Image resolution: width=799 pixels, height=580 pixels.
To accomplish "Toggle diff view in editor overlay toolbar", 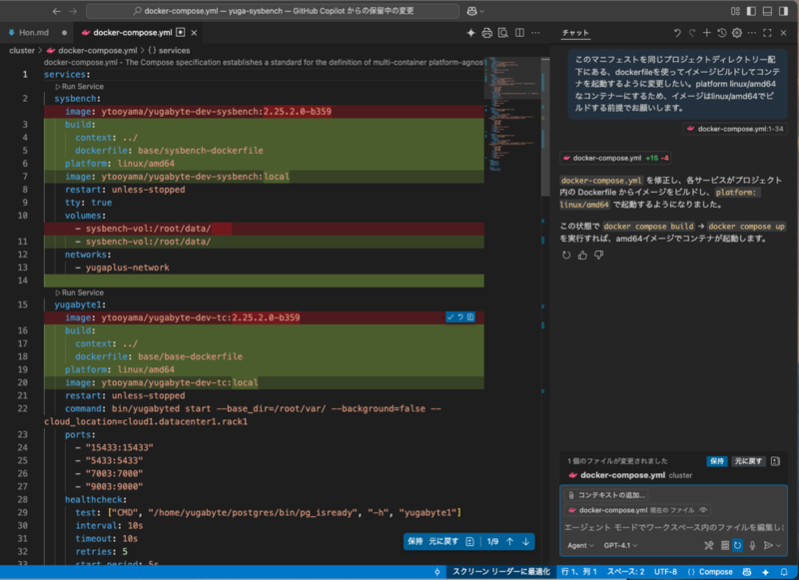I will (x=469, y=541).
